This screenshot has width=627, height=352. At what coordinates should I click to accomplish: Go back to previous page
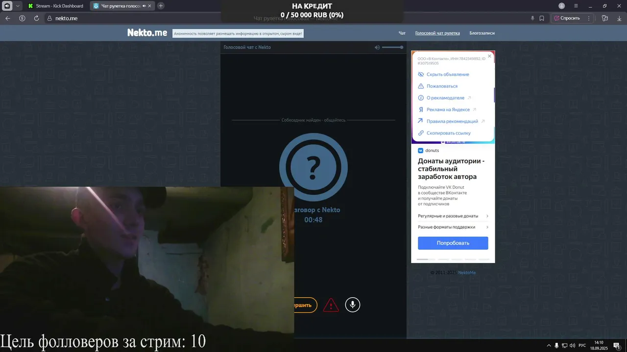[8, 18]
